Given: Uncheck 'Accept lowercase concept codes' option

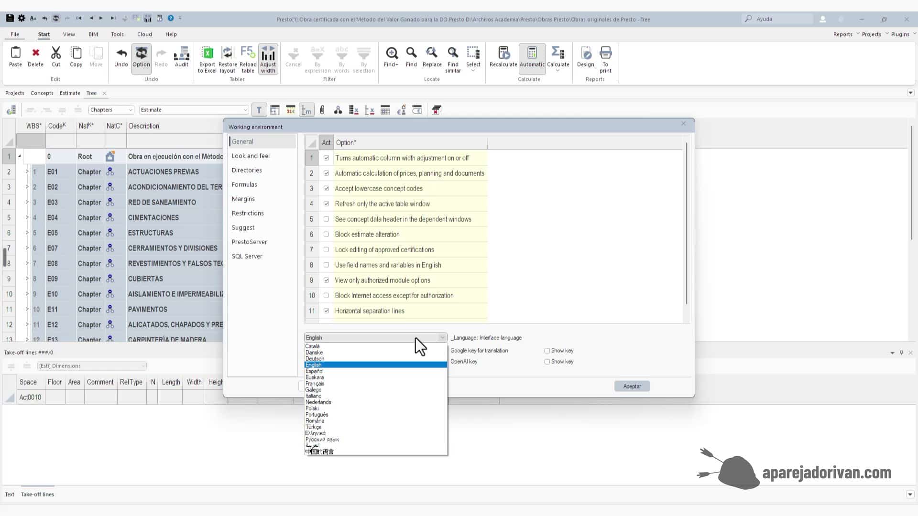Looking at the screenshot, I should 326,188.
